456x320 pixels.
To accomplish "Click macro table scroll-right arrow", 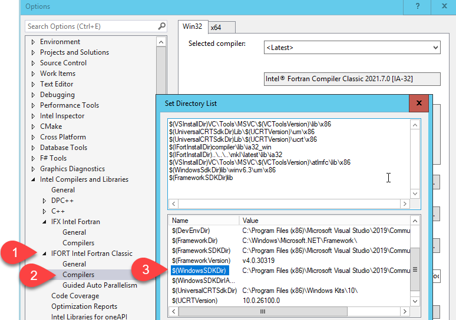I will point(405,312).
